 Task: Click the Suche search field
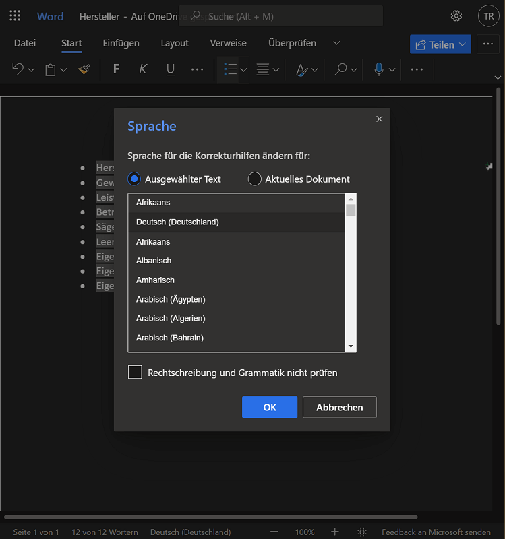(280, 16)
